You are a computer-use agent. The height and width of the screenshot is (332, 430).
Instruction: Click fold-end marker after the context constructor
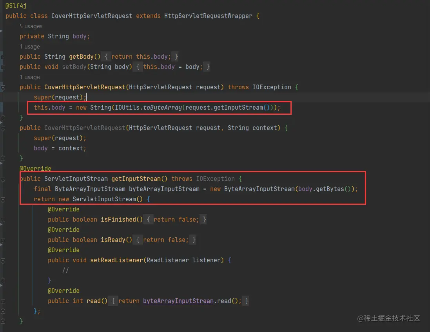click(x=3, y=158)
